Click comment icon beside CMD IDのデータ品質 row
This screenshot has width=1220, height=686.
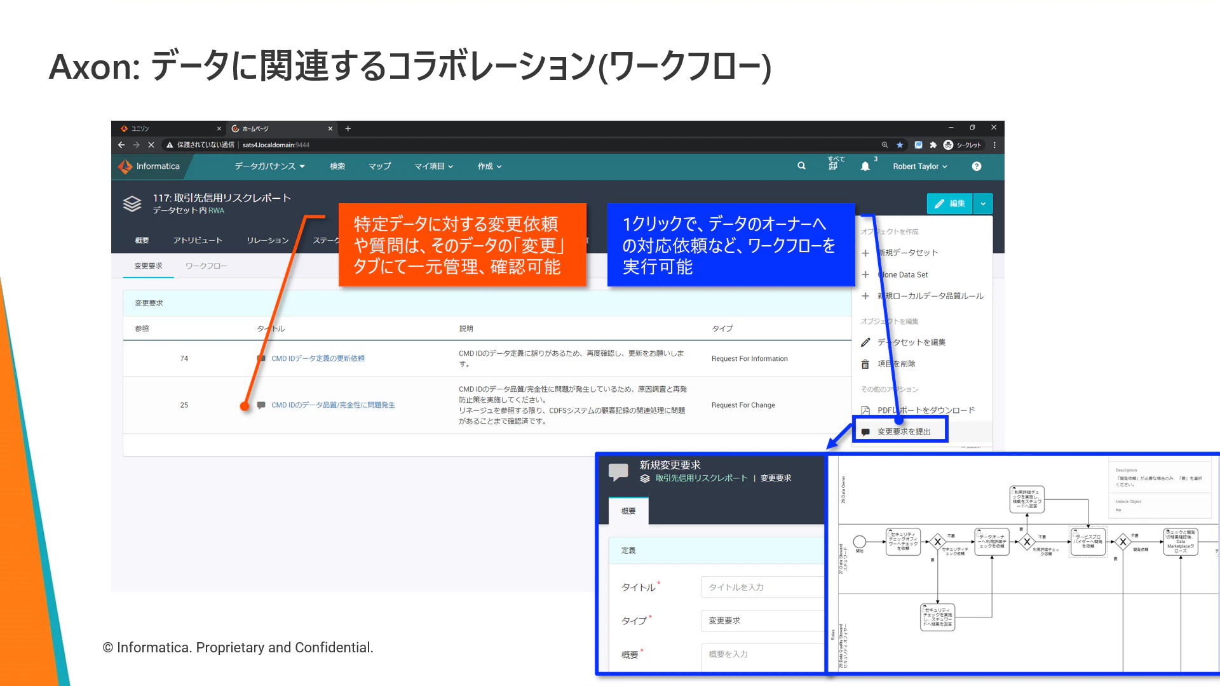coord(261,405)
